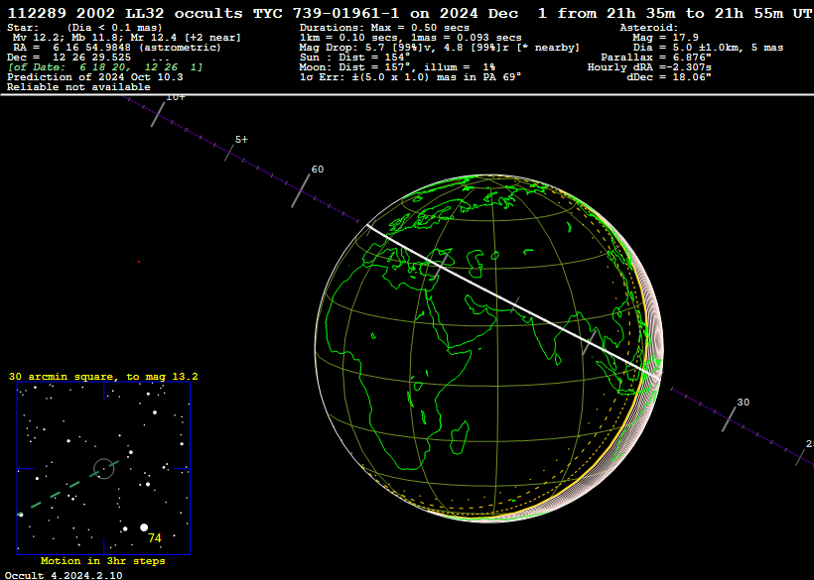The image size is (814, 580).
Task: Click the event title '112289 2002 LL32 occults'
Action: point(125,13)
